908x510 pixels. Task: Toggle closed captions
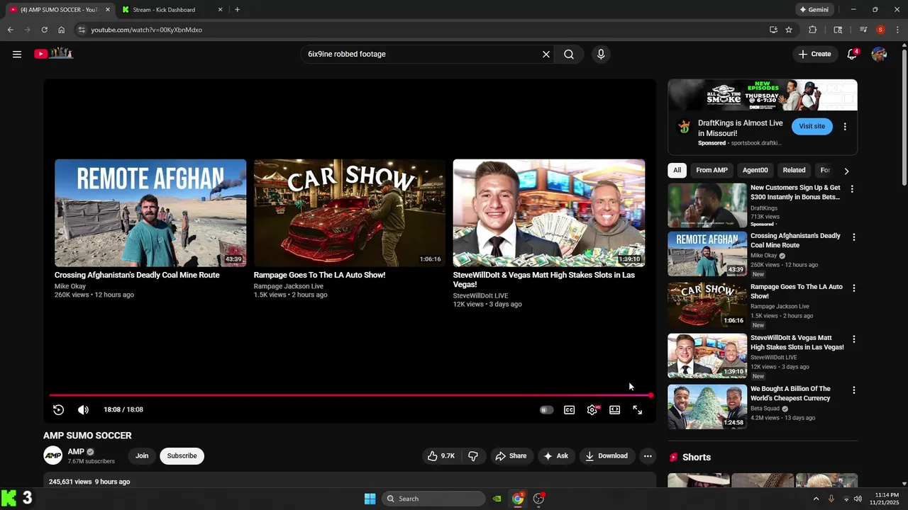[569, 409]
